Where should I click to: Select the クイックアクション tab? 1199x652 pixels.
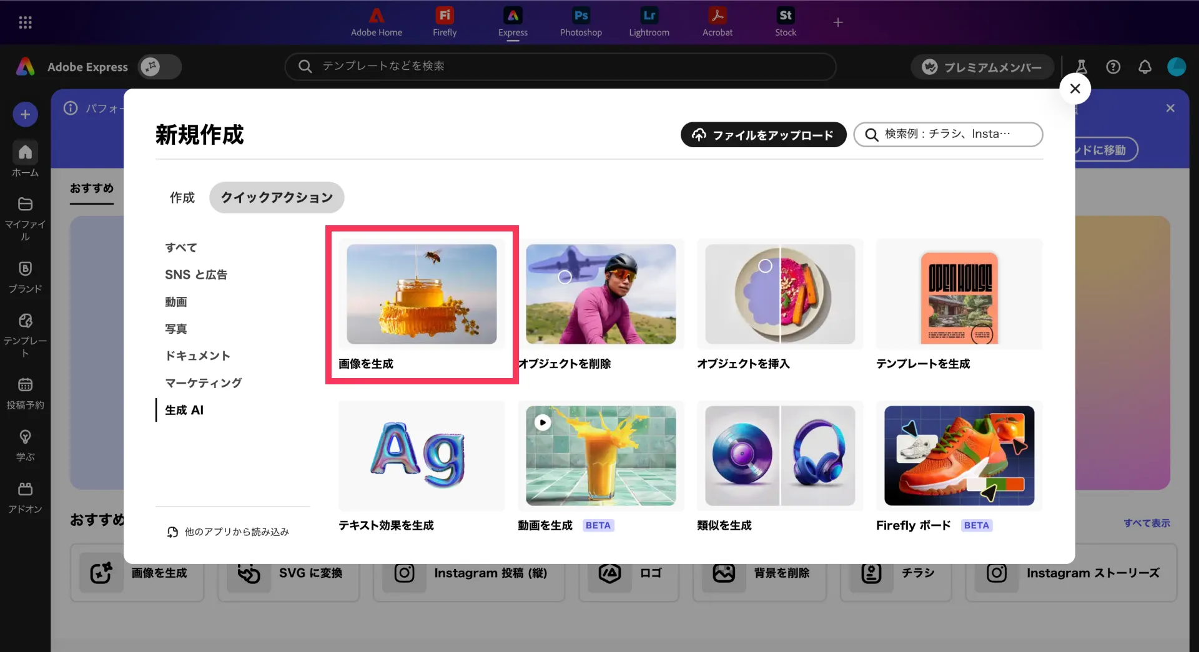(x=277, y=198)
